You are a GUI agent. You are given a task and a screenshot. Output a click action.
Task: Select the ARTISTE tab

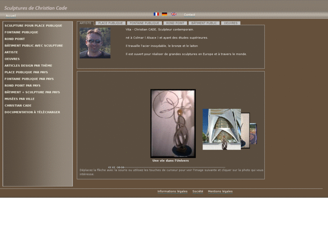85,23
